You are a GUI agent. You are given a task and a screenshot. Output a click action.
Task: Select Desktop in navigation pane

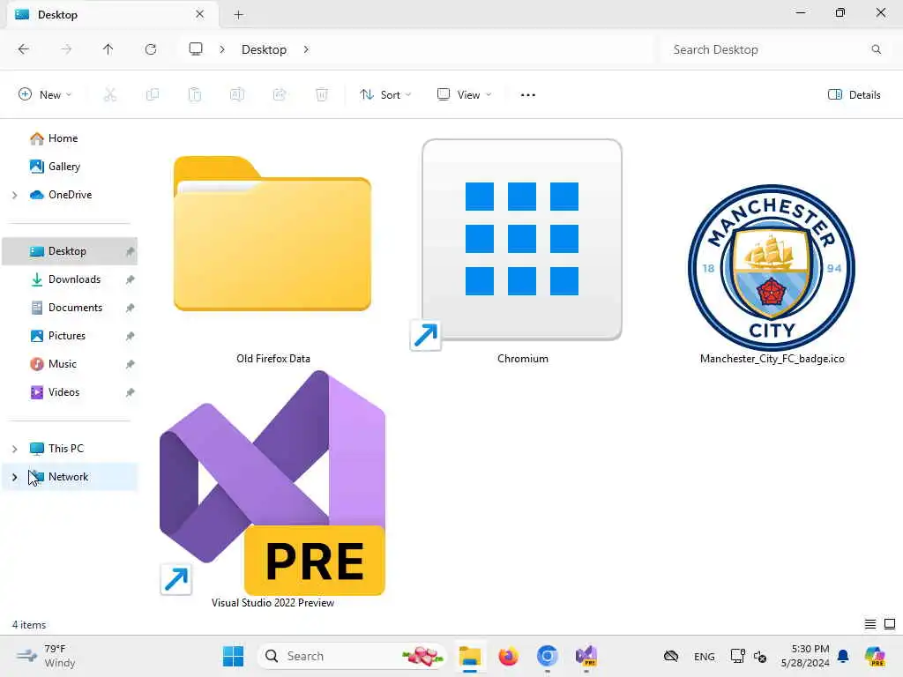[70, 251]
